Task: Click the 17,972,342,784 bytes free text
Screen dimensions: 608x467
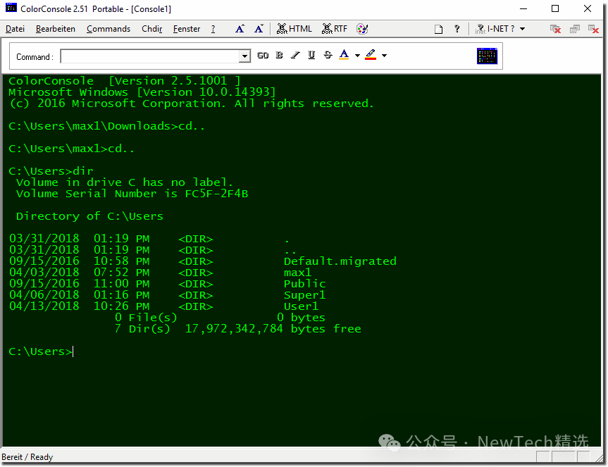Action: pyautogui.click(x=273, y=329)
